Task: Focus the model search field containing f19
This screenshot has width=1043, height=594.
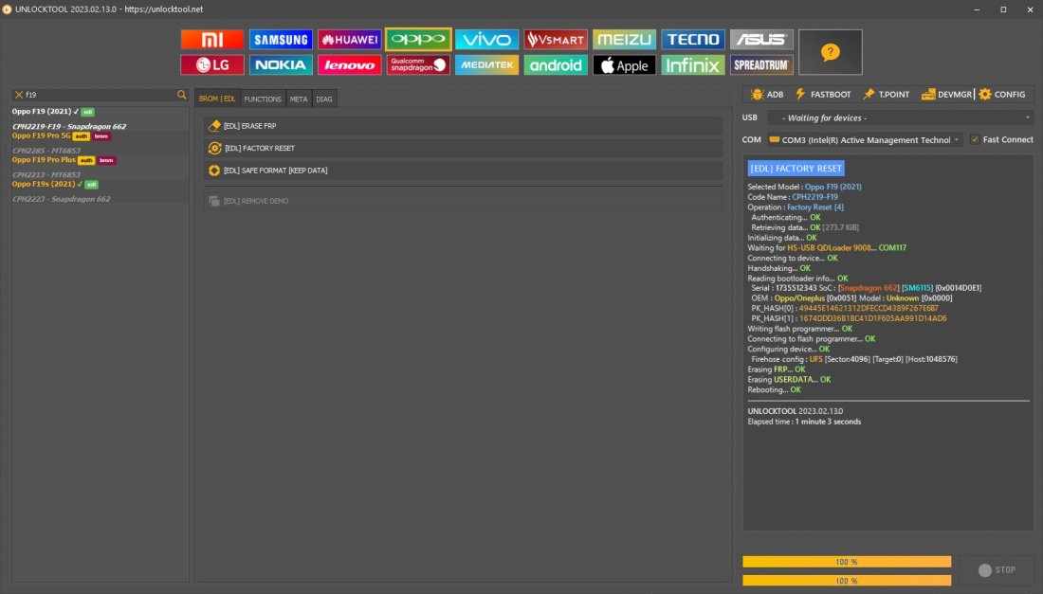Action: click(x=100, y=95)
